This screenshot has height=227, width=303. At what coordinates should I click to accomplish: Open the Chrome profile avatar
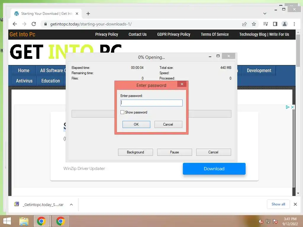tap(285, 24)
